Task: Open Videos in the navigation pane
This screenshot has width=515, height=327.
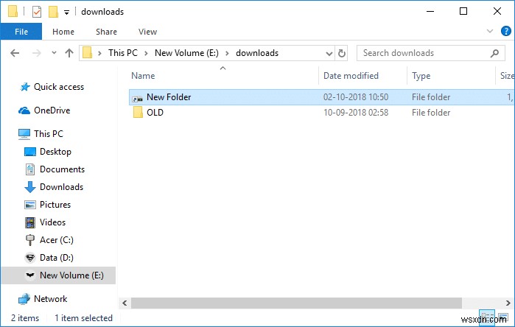Action: point(52,222)
